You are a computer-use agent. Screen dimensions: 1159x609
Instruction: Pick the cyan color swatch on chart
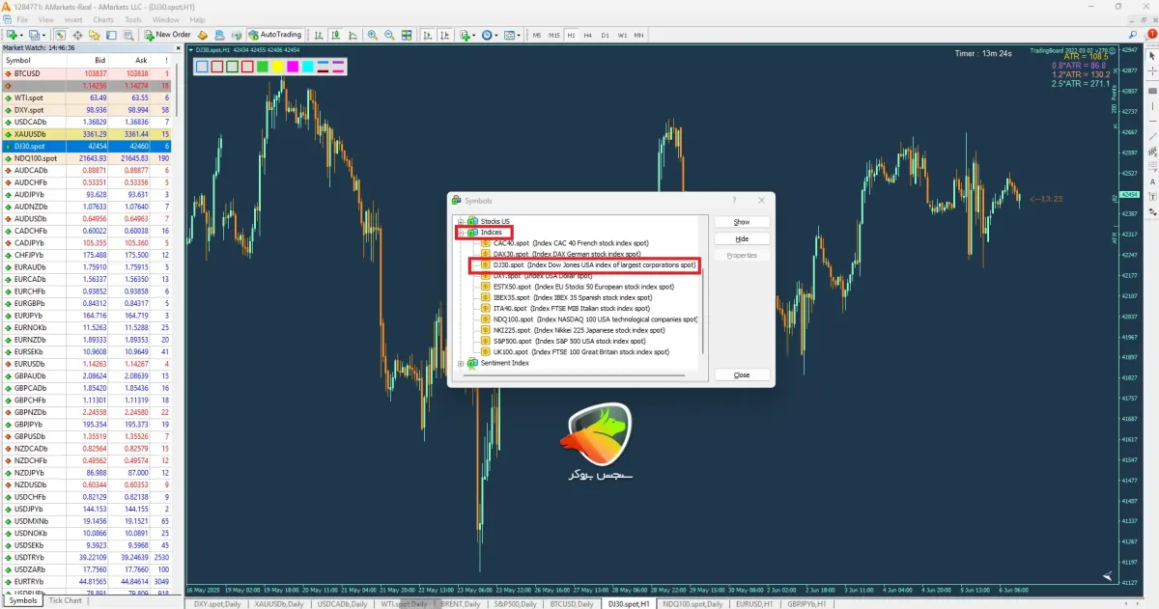(307, 67)
